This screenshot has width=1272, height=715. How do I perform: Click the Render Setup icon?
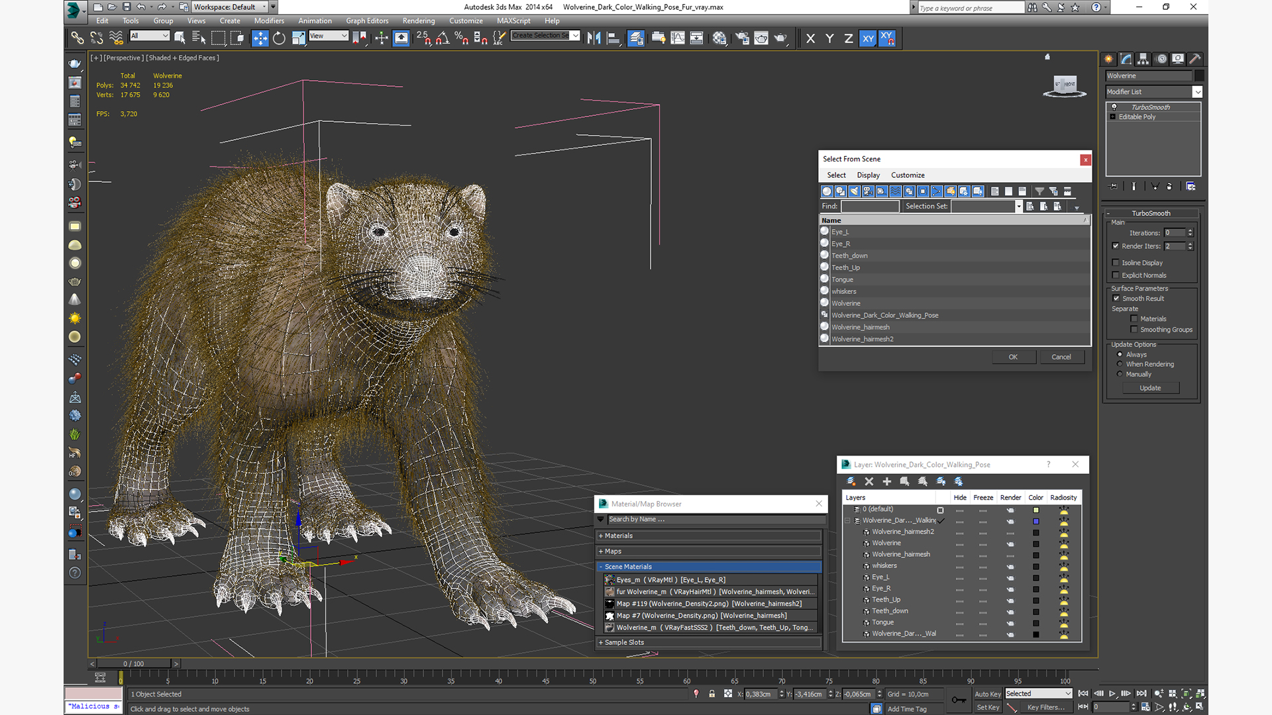click(x=743, y=38)
